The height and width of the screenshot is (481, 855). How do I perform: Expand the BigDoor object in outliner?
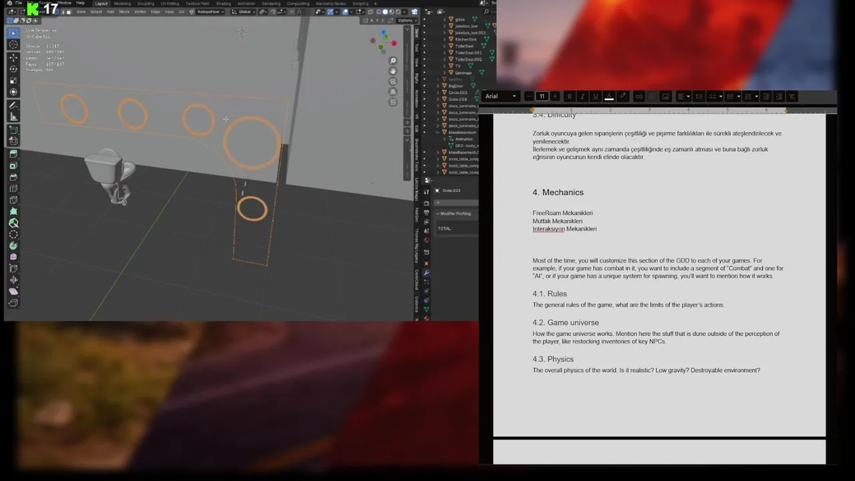pos(438,86)
